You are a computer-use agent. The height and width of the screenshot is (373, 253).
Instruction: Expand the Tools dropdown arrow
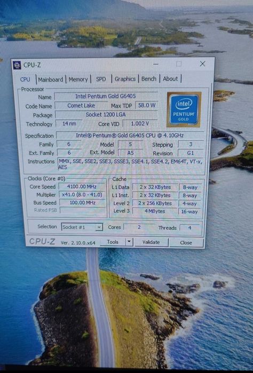click(x=129, y=242)
